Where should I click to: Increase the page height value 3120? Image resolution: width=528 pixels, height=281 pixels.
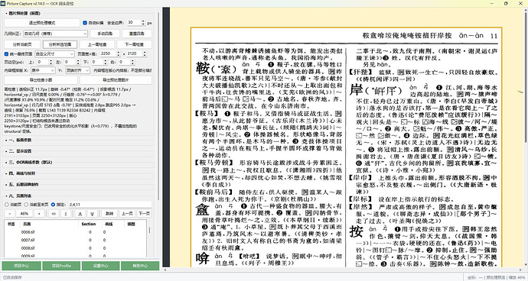145,52
